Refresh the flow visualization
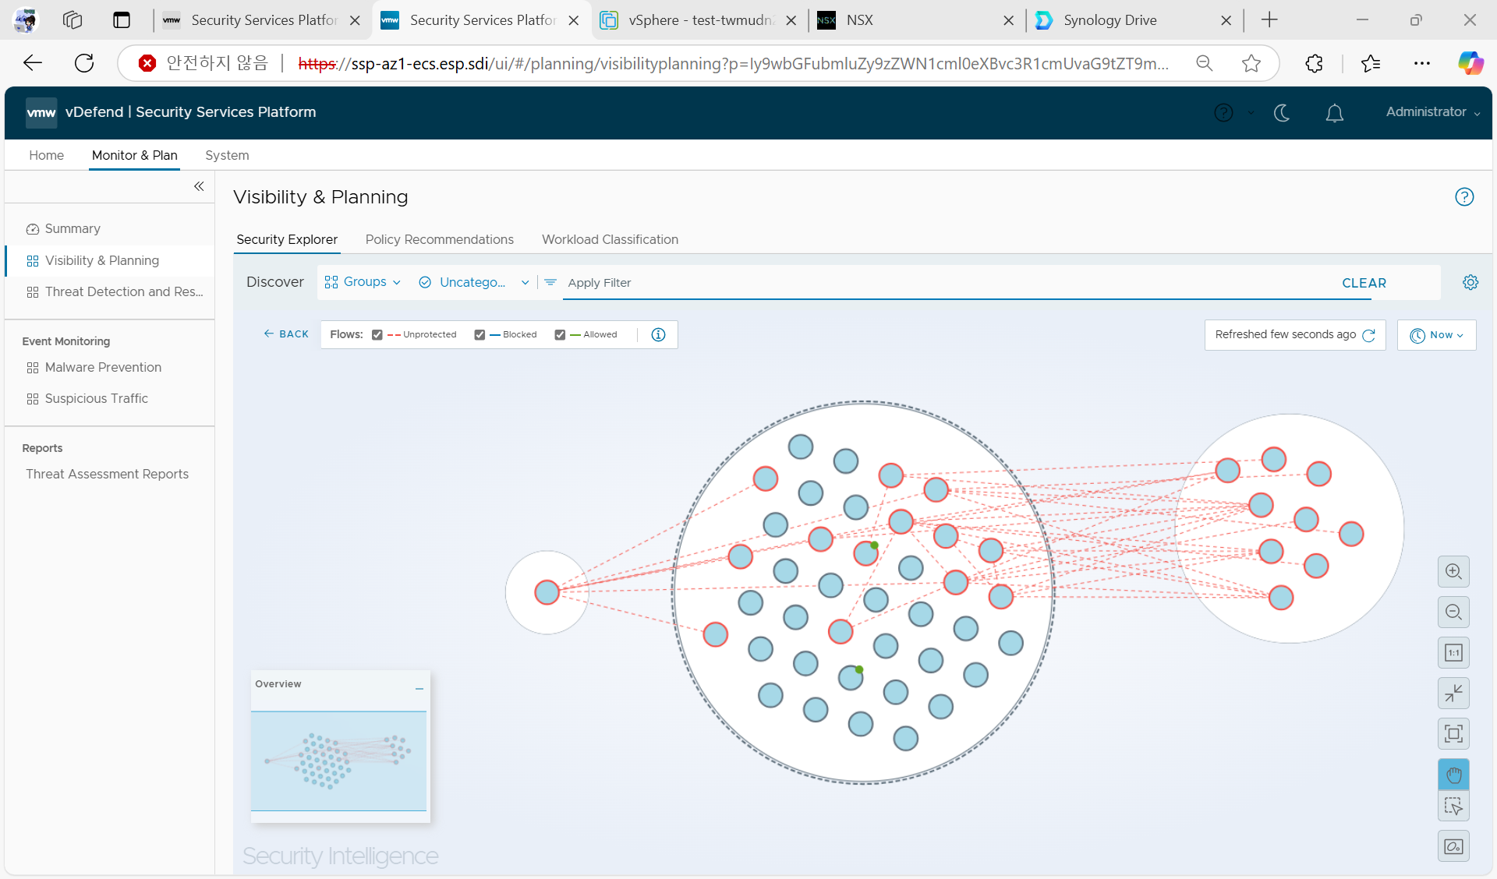Screen dimensions: 1497x879 coord(1368,335)
